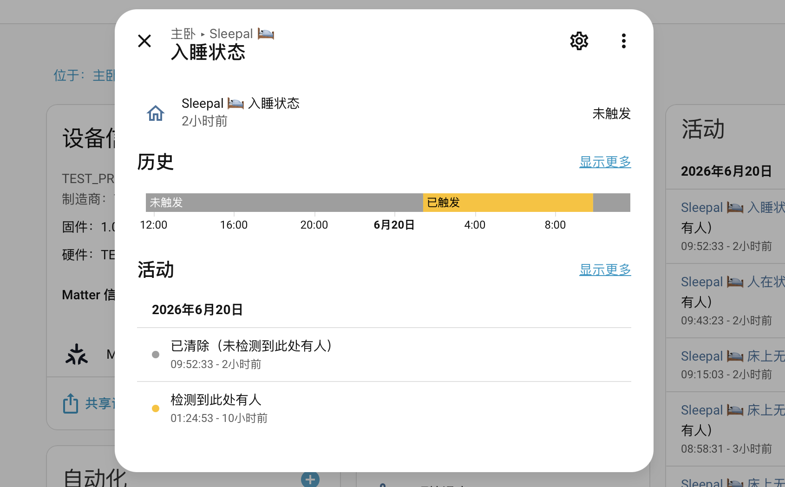Screen dimensions: 785x487
Task: Open entity settings gear icon
Action: [x=579, y=41]
